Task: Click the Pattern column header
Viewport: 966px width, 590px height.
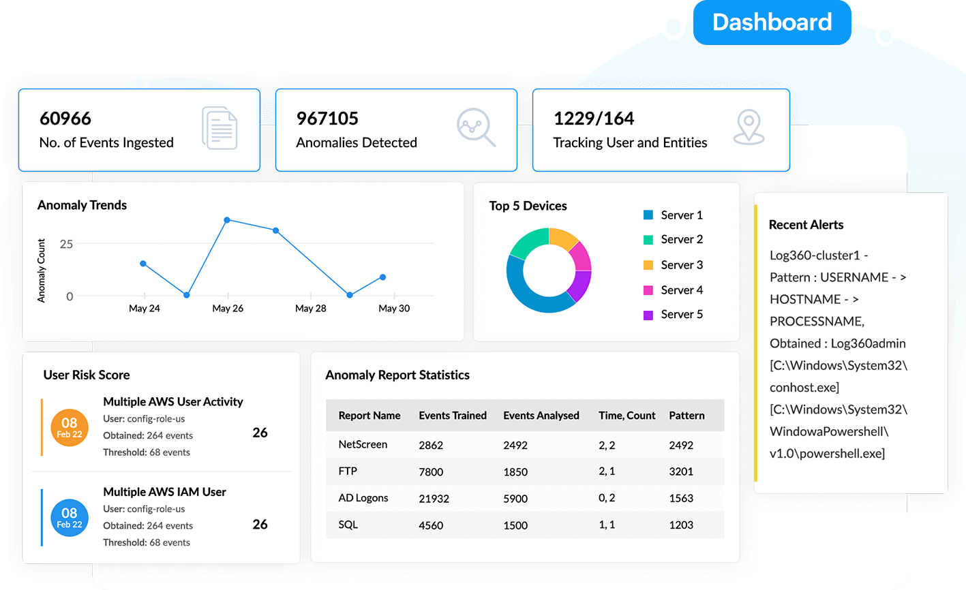Action: tap(686, 416)
